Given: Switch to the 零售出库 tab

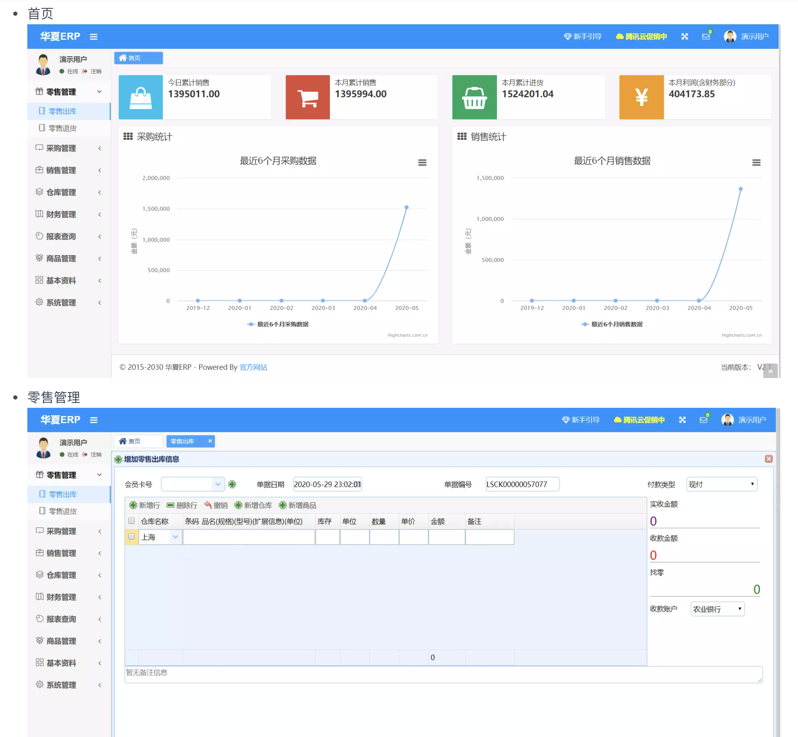Looking at the screenshot, I should (x=183, y=441).
